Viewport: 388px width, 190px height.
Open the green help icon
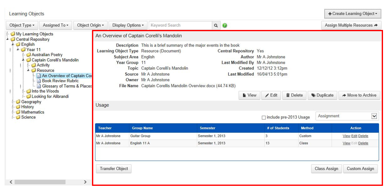(x=225, y=25)
